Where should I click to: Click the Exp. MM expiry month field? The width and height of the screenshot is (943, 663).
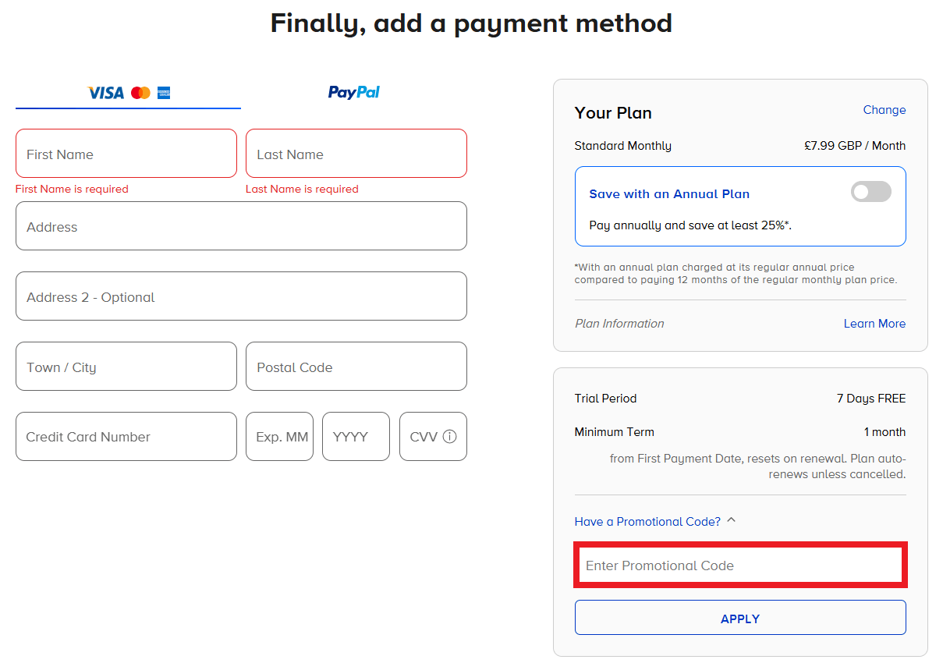coord(279,437)
